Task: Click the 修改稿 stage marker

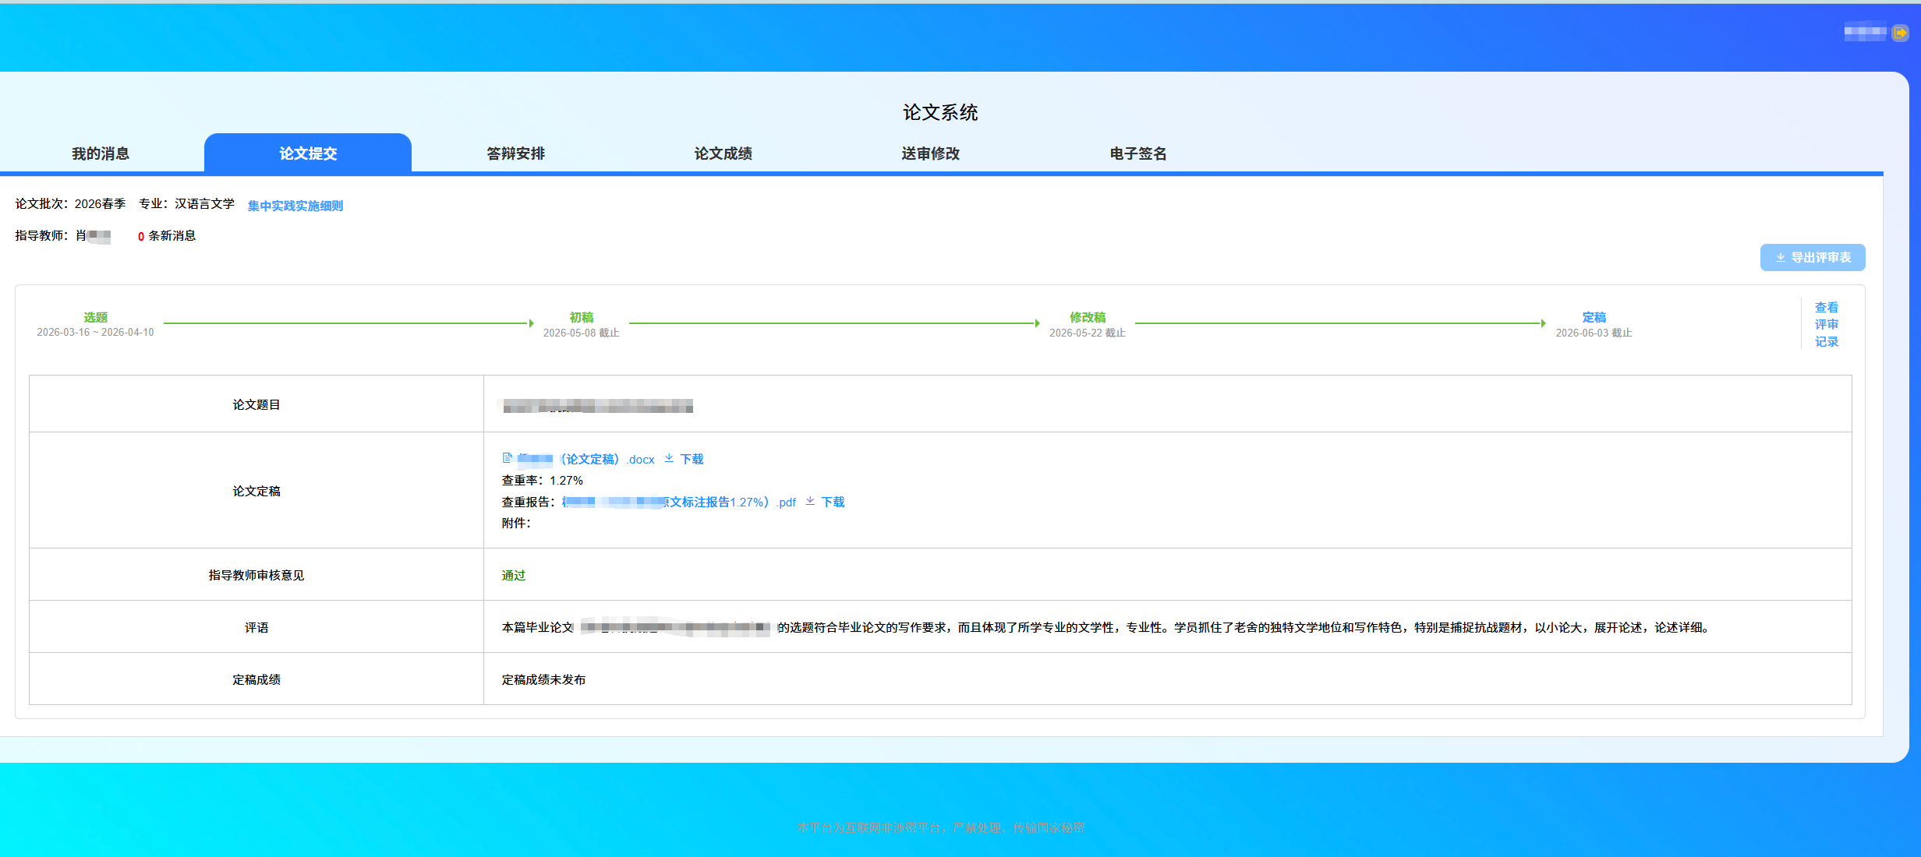Action: (1088, 317)
